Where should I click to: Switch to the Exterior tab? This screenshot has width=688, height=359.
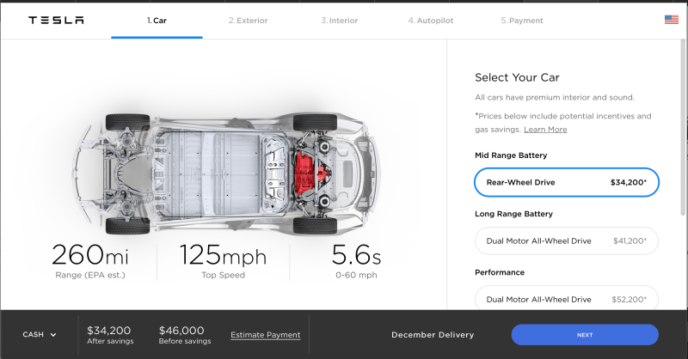click(x=248, y=21)
